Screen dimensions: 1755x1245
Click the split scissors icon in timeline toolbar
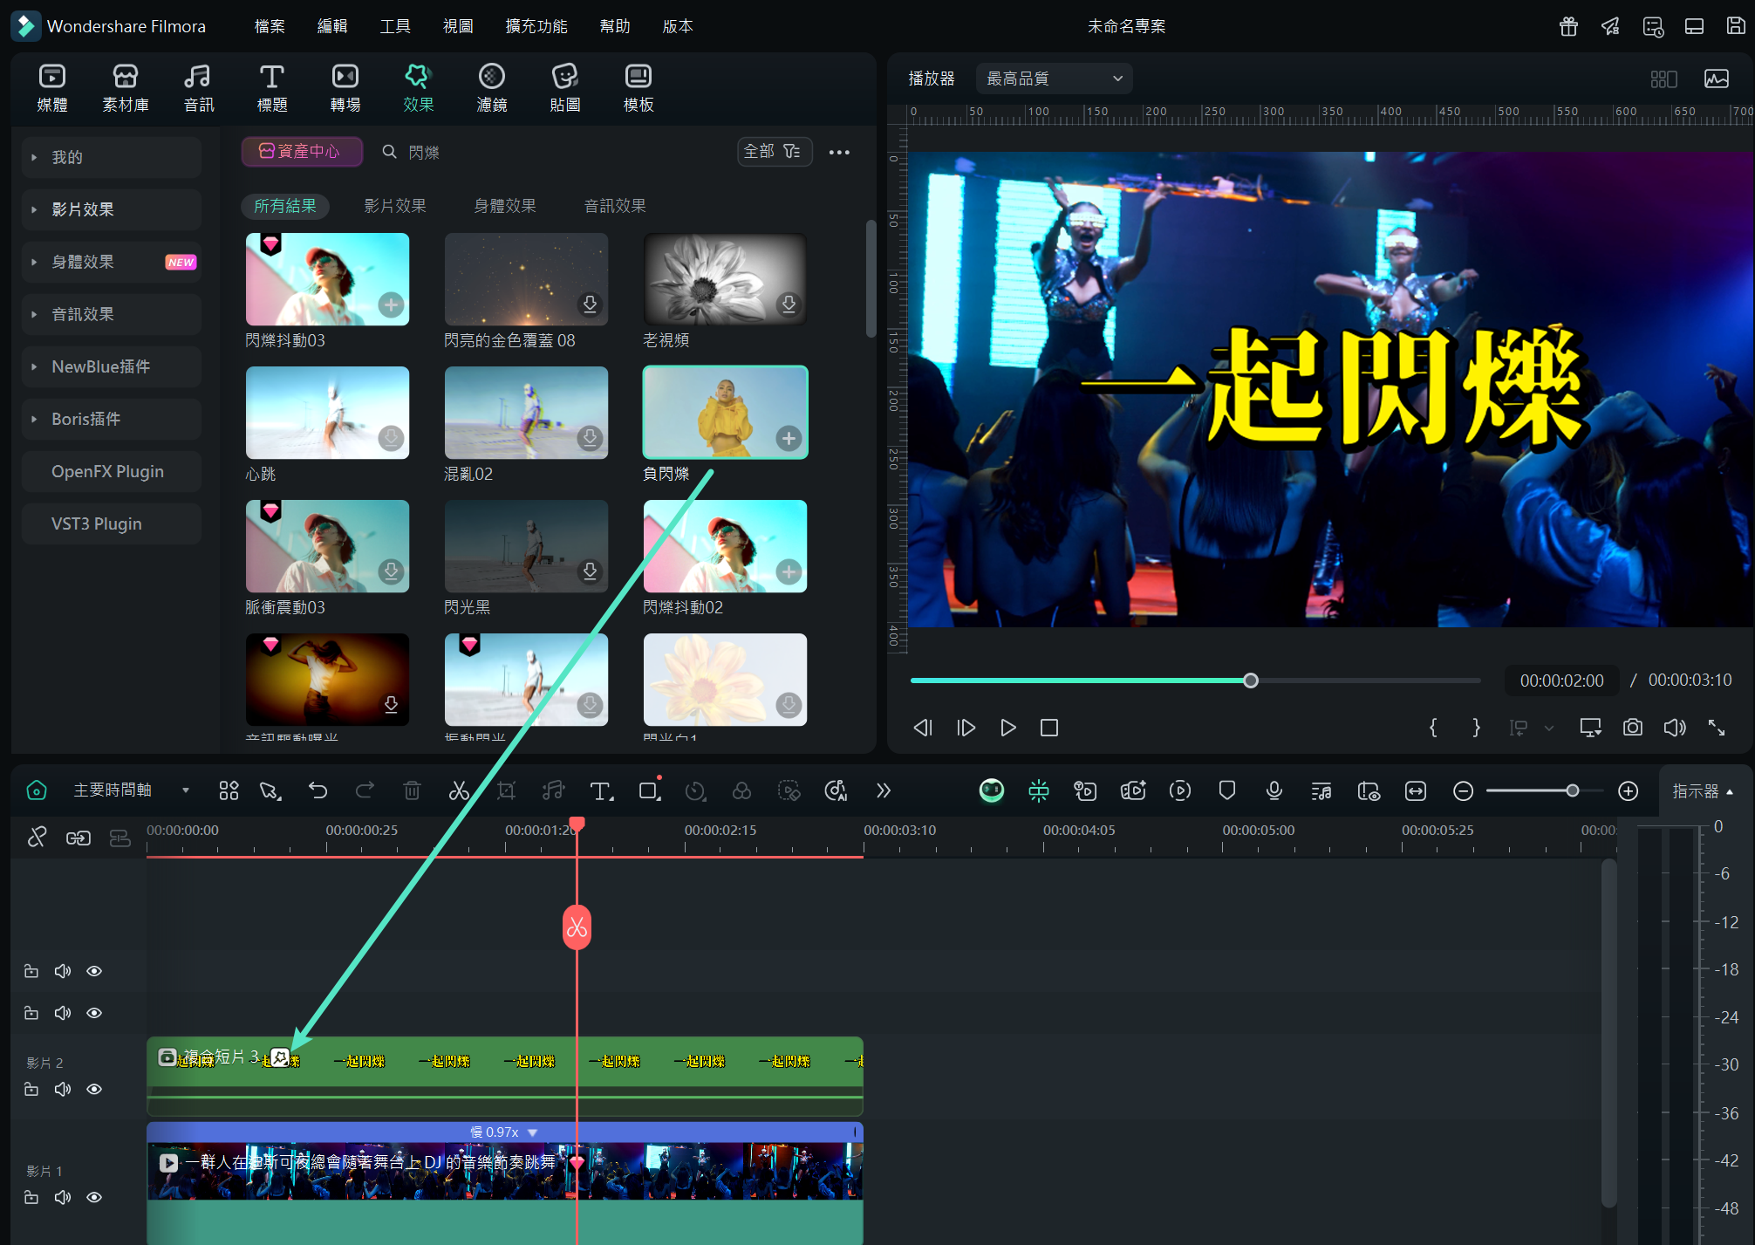[459, 790]
